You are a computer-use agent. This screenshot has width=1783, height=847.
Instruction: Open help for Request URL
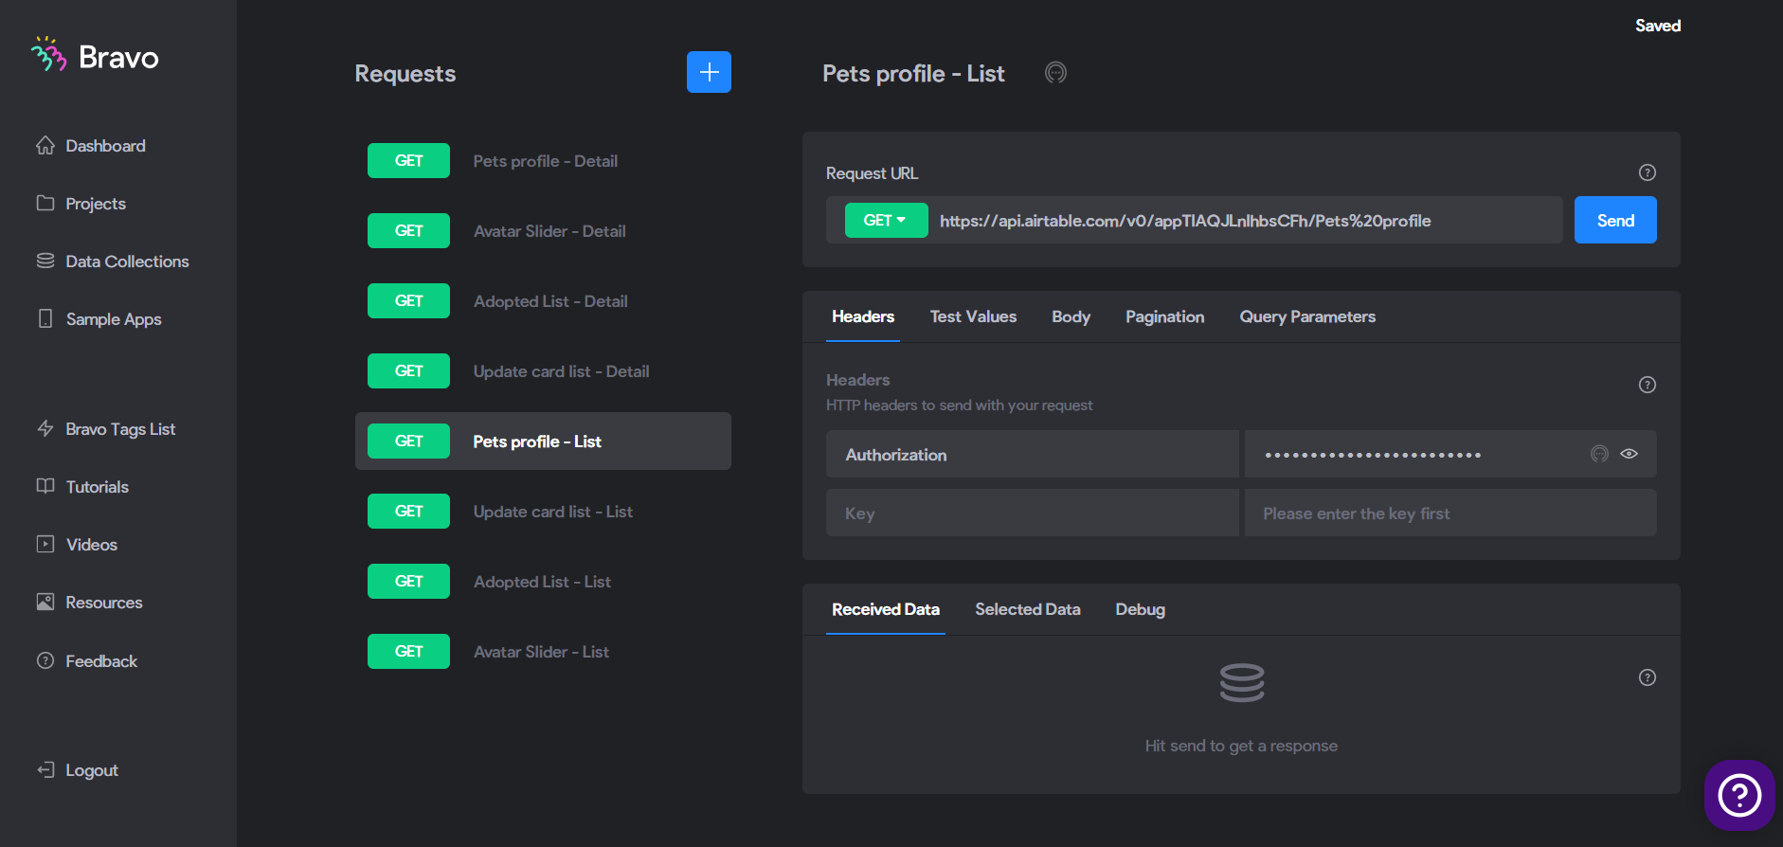[x=1648, y=172]
